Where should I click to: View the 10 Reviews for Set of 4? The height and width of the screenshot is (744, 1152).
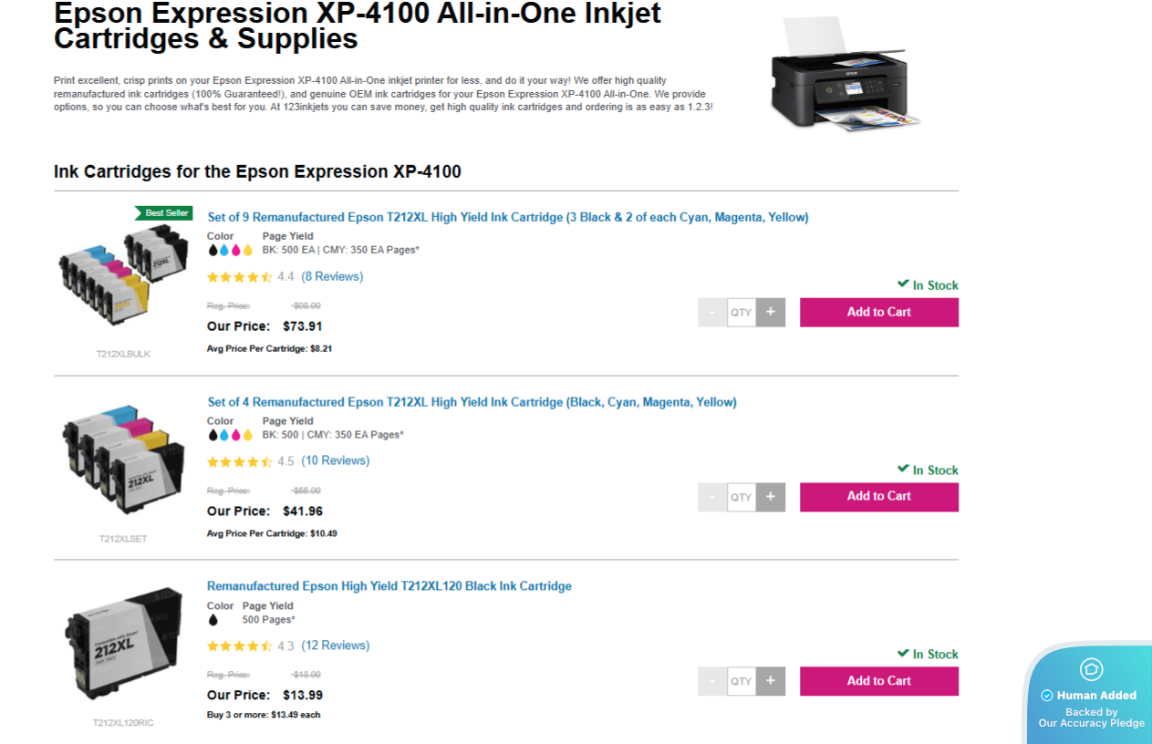coord(336,460)
